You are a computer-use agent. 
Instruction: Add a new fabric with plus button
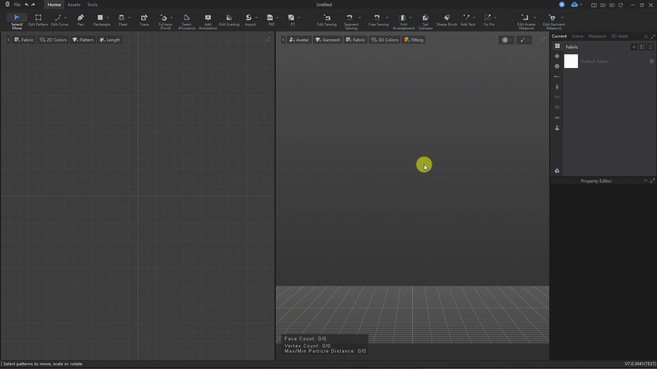pyautogui.click(x=634, y=47)
